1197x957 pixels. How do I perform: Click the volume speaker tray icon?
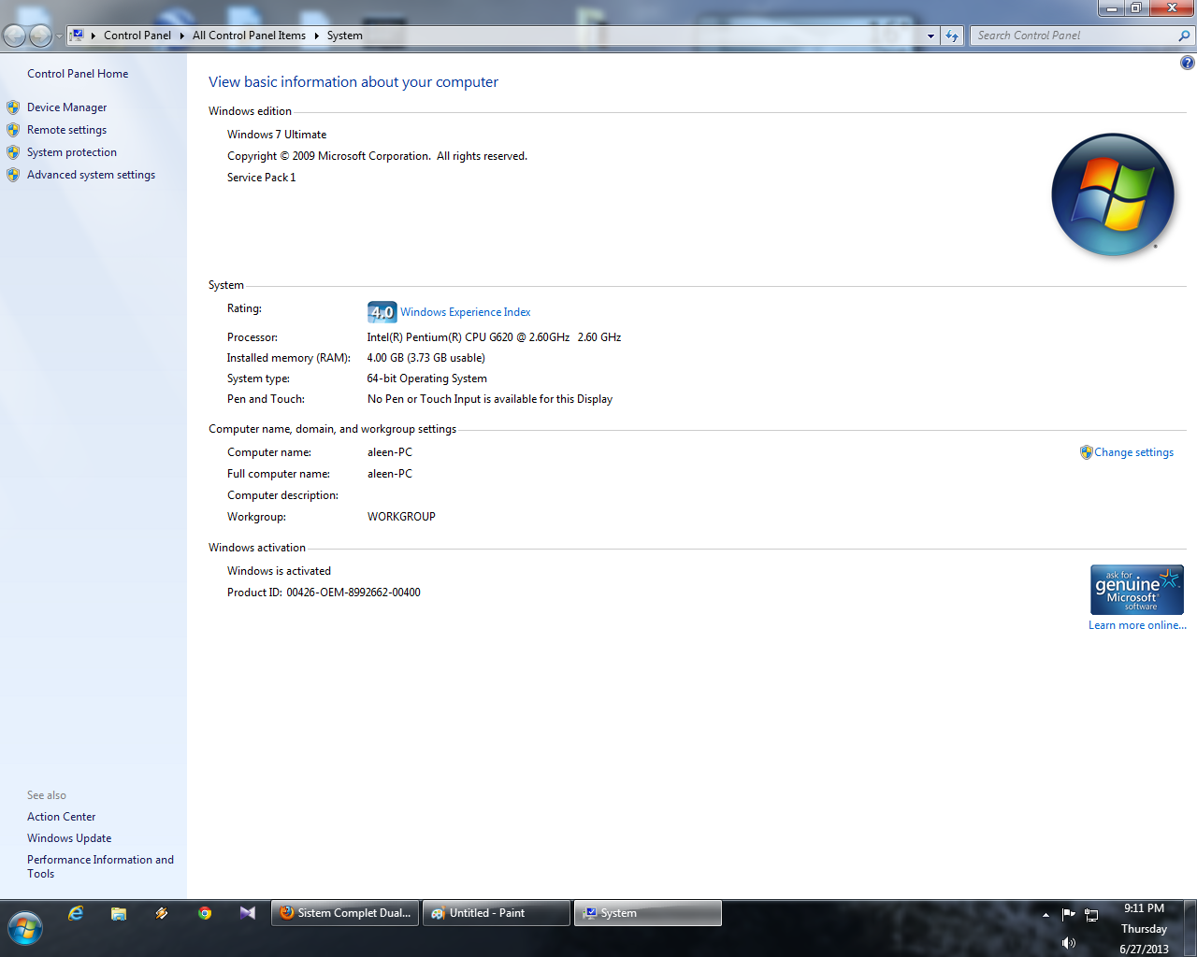tap(1068, 943)
